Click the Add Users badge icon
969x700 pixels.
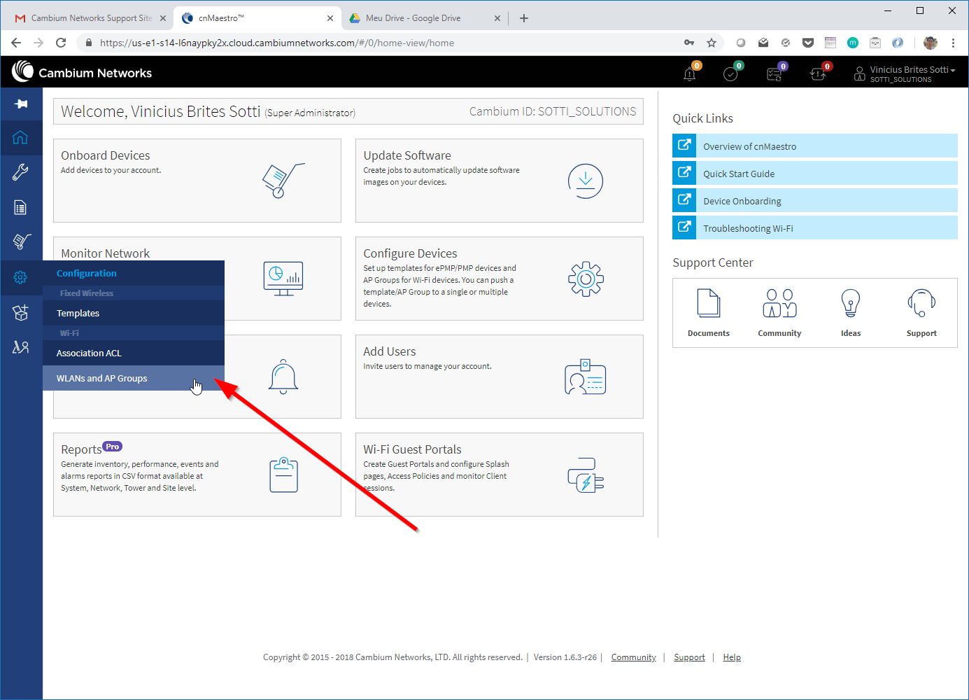point(586,377)
